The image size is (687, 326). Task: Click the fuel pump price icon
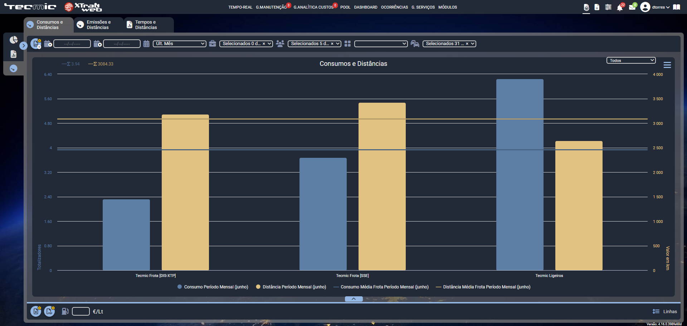65,311
